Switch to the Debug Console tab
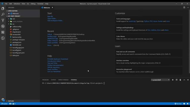The width and height of the screenshot is (190, 107). 63,80
